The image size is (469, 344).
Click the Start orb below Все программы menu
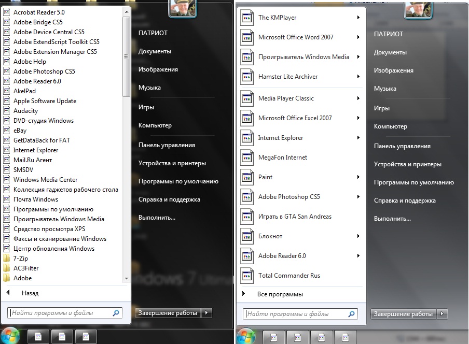[246, 336]
